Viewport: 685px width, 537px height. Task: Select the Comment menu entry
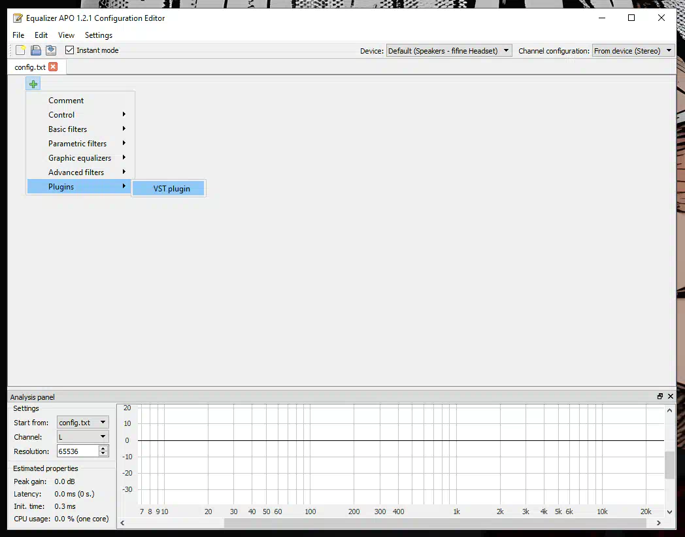coord(80,101)
